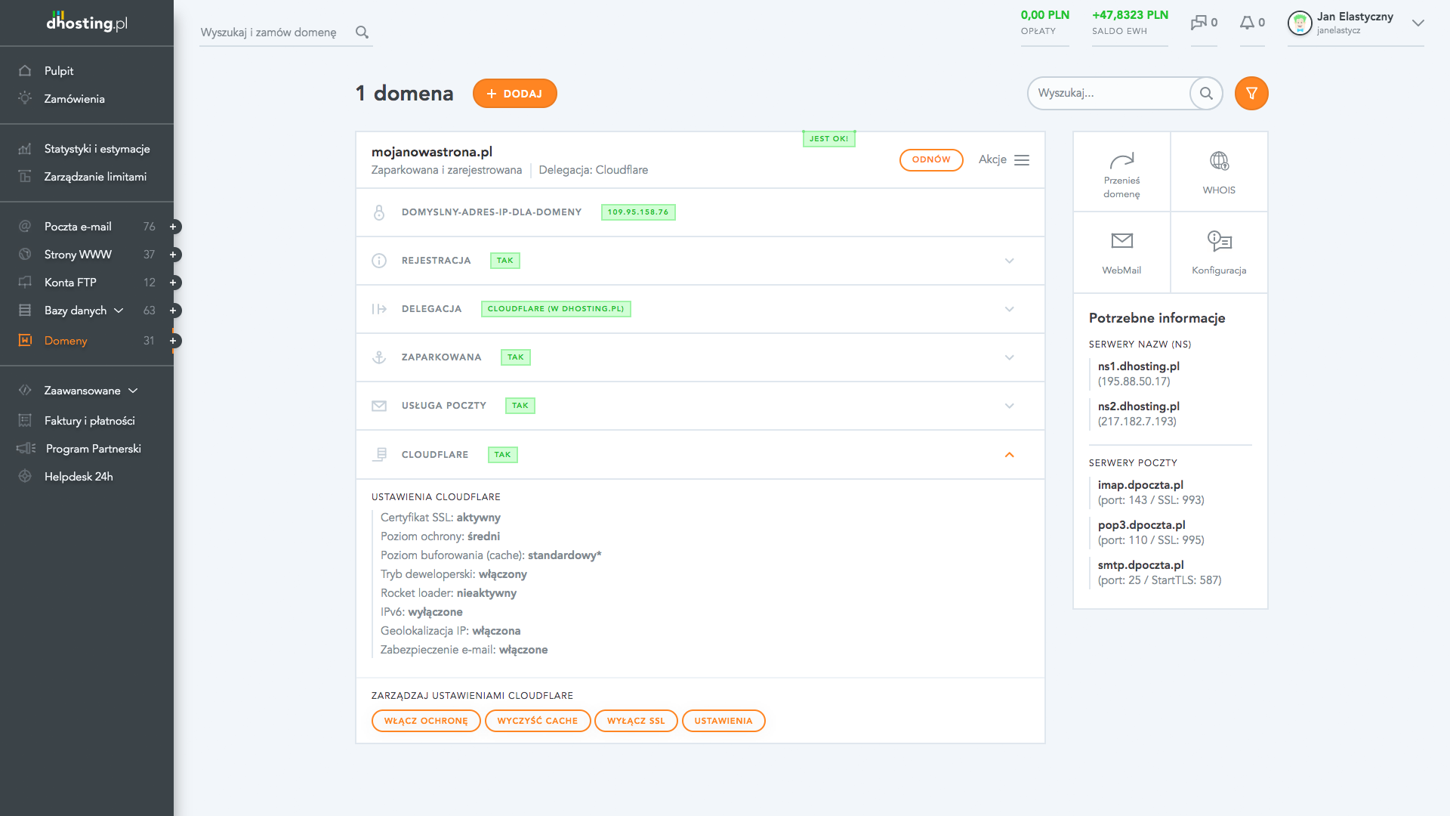Click the Przenieś domenę arrow icon
The width and height of the screenshot is (1450, 816).
(1121, 160)
